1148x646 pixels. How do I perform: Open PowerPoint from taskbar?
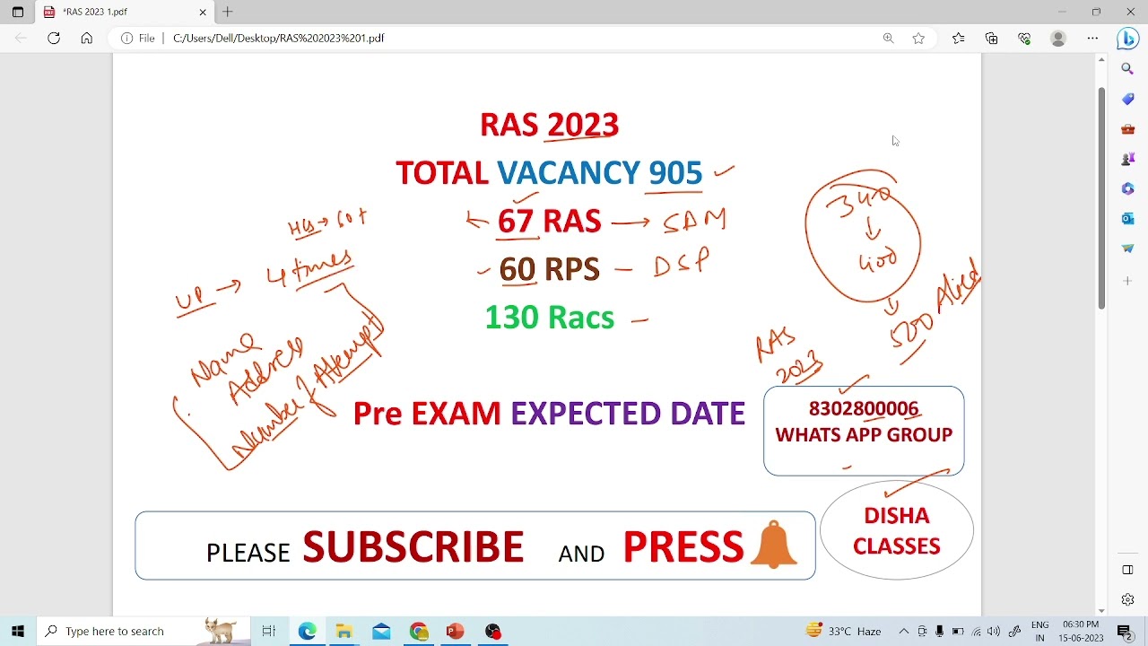click(x=456, y=631)
